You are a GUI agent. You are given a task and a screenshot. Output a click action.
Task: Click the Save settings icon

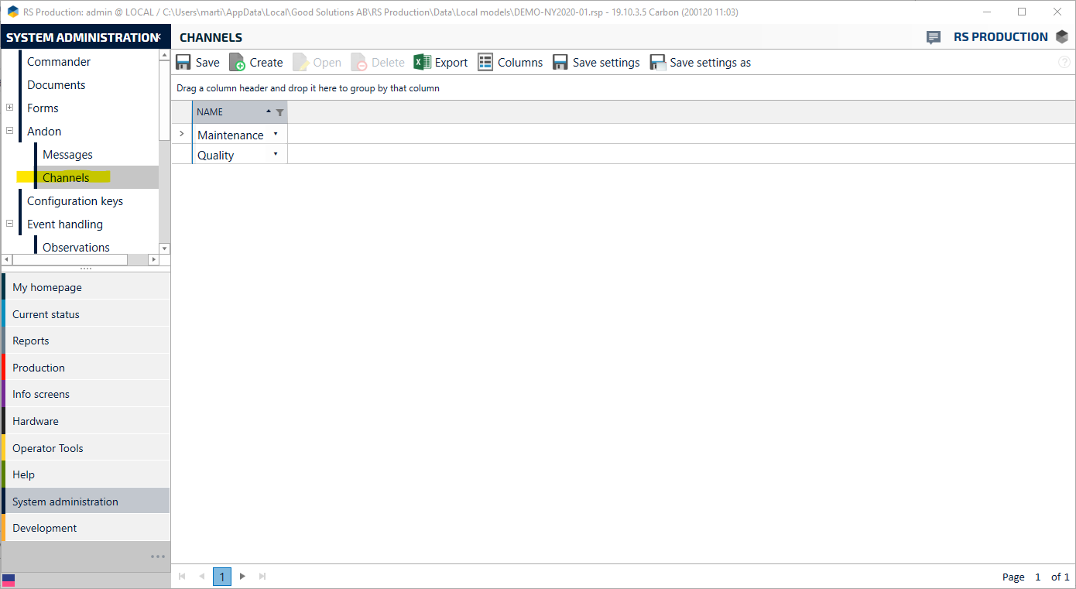pos(560,63)
